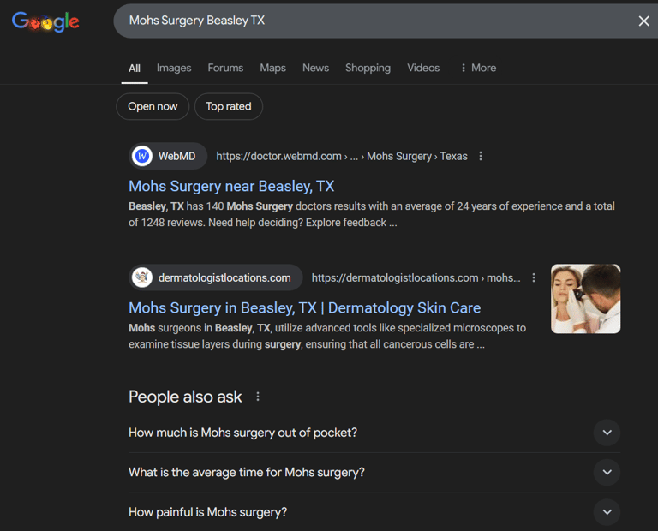Viewport: 658px width, 531px height.
Task: Expand "What is the average time for Mohs surgery?"
Action: click(374, 472)
